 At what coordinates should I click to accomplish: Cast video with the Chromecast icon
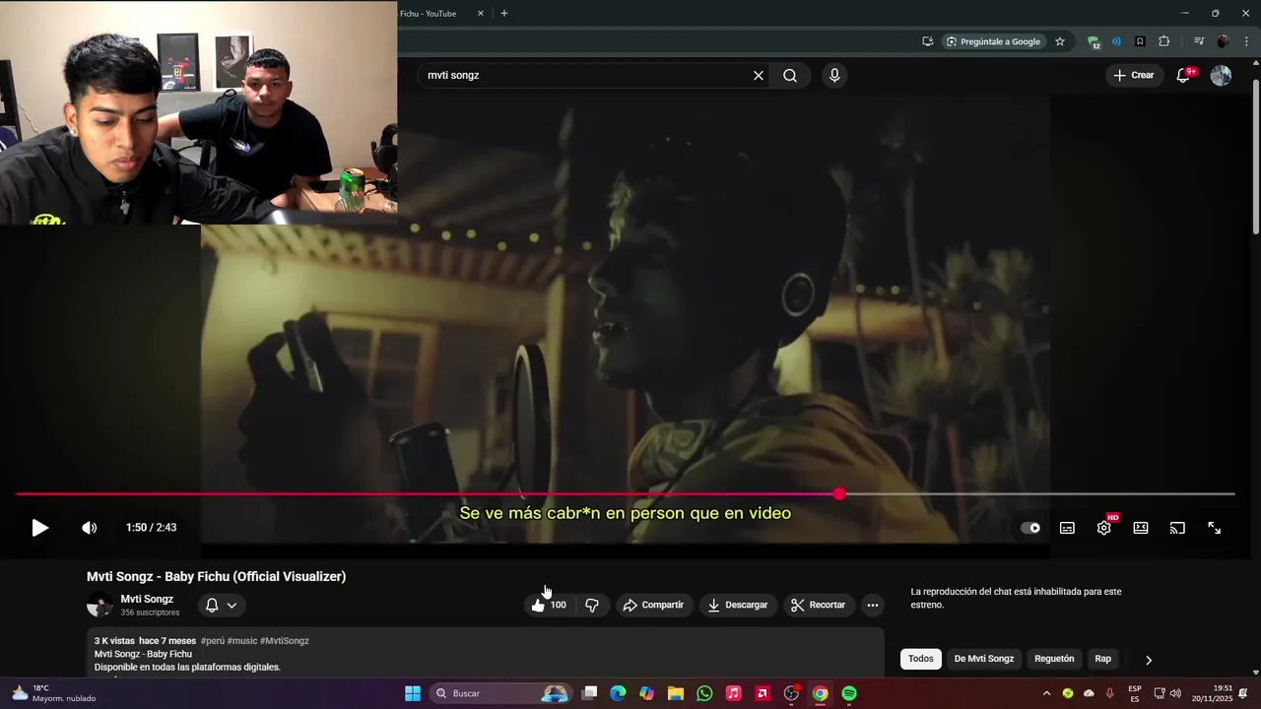coord(1177,528)
